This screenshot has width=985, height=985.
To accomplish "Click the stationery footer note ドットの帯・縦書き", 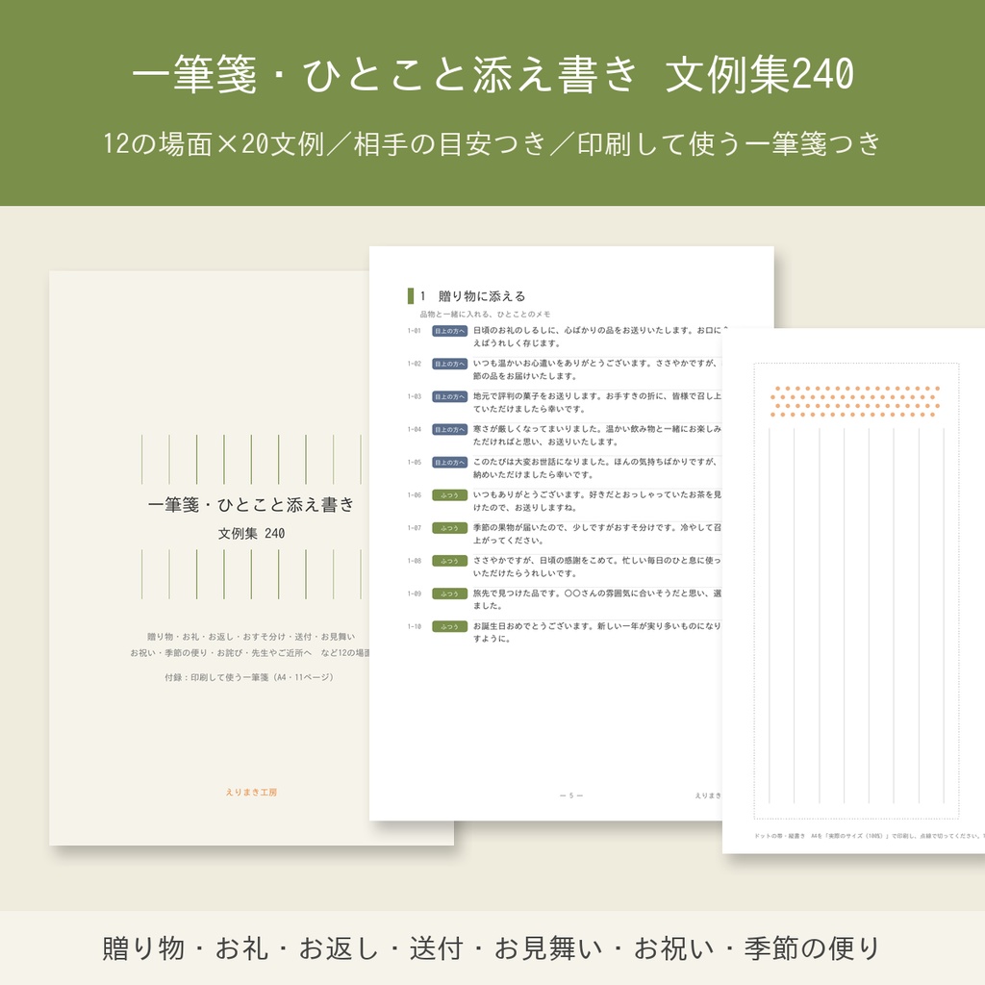I will click(x=870, y=836).
